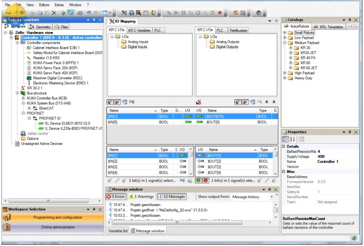Screen dimensions: 364x246
Task: Collapse the Details section in Properties
Action: [284, 147]
